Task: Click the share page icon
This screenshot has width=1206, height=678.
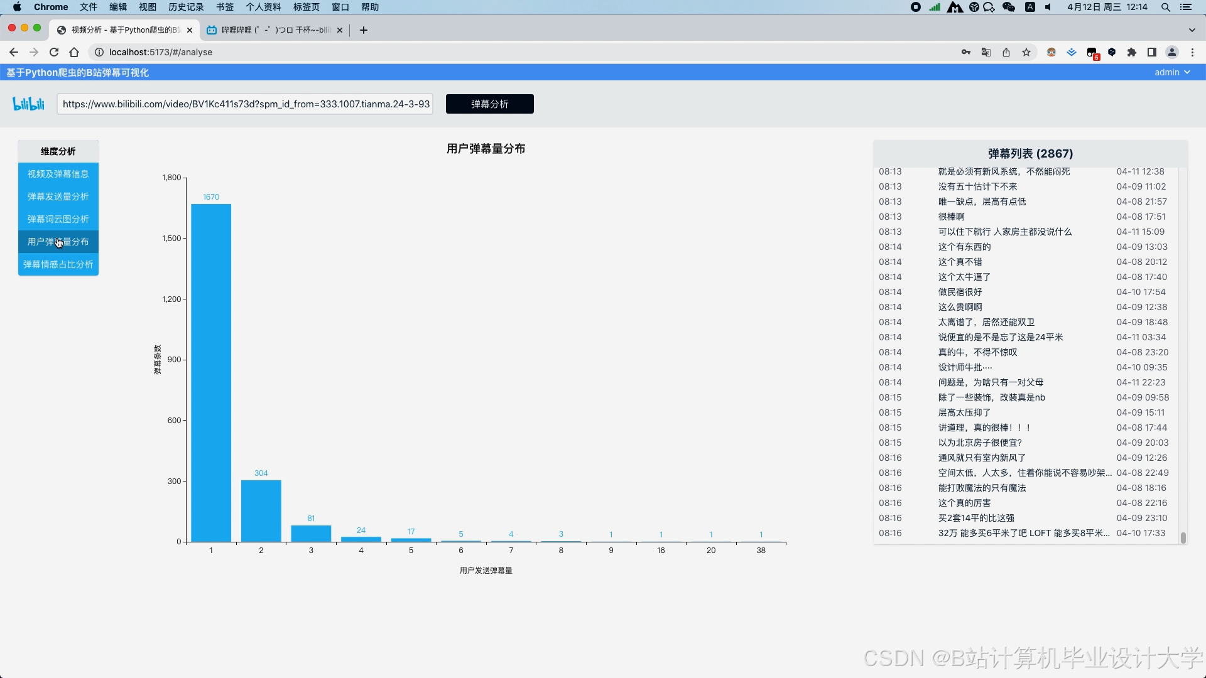Action: (1006, 52)
